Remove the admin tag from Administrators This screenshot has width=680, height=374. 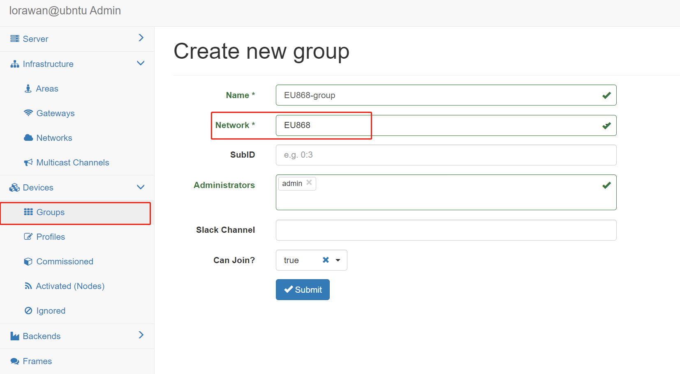(x=309, y=182)
